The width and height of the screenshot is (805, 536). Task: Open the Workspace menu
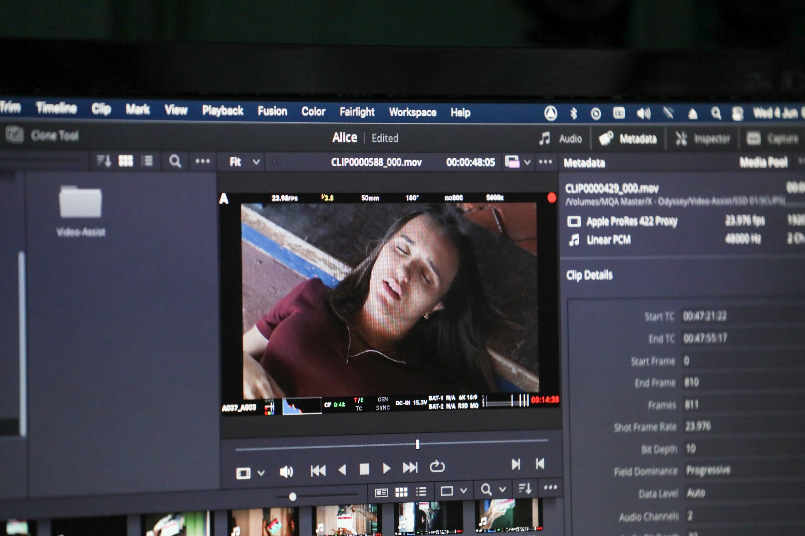coord(413,112)
